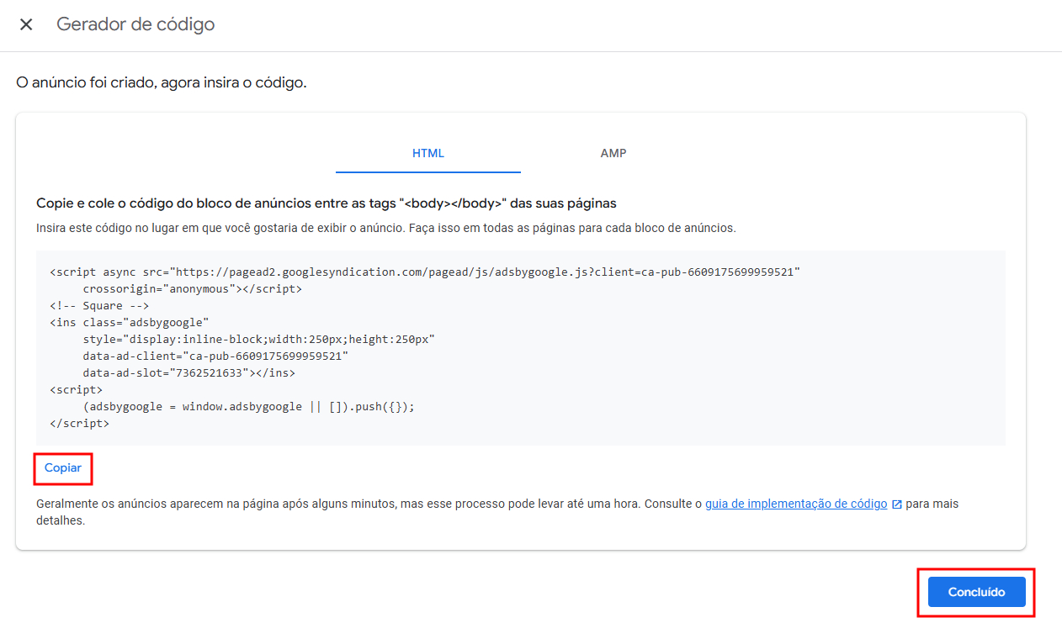Click the data-ad-client code line
The height and width of the screenshot is (644, 1062).
(215, 356)
